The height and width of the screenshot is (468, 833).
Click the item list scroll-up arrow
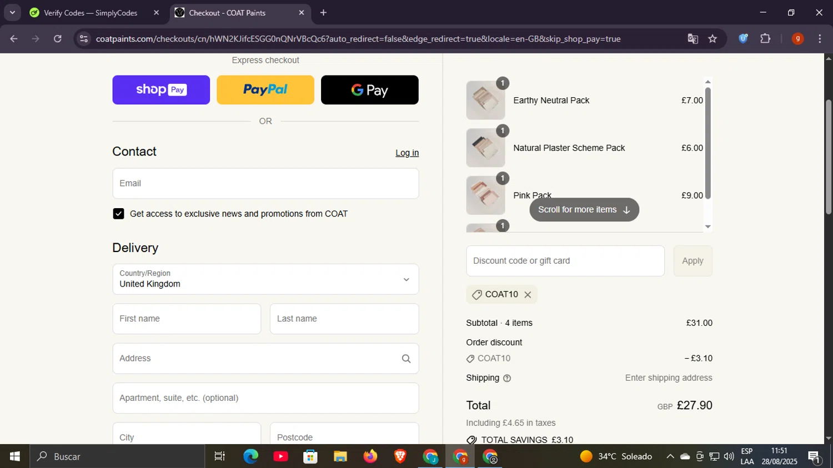point(708,82)
